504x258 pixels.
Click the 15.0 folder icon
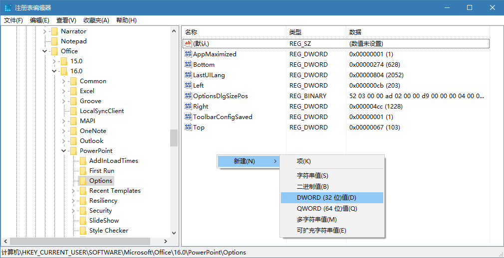64,61
